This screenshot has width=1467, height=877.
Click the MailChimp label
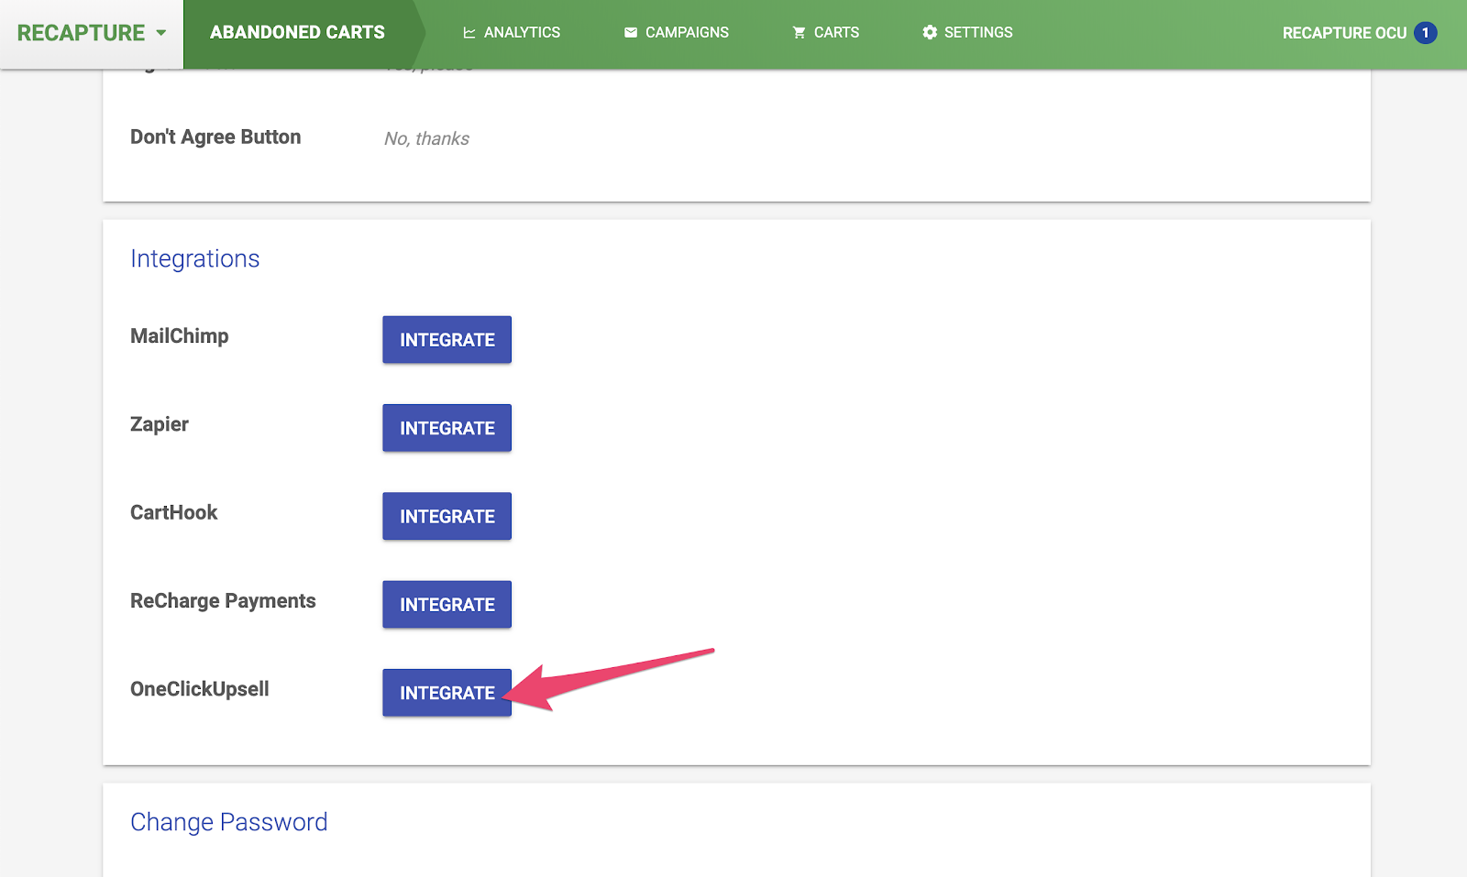180,336
